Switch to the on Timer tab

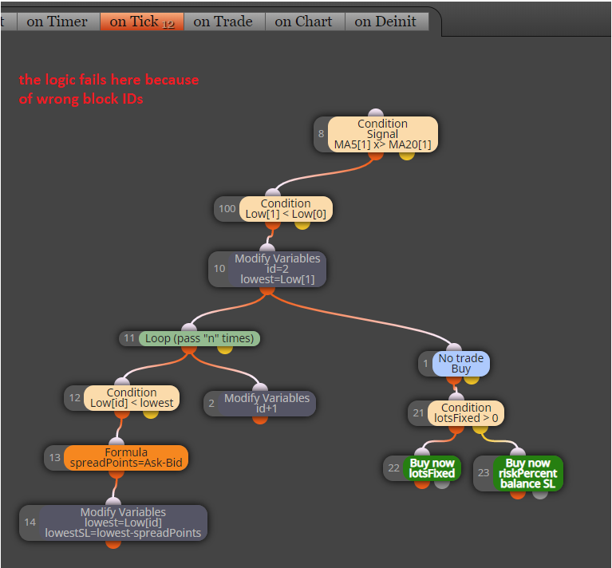tap(57, 22)
